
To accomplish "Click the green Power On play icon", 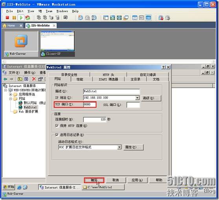I will click(x=21, y=18).
